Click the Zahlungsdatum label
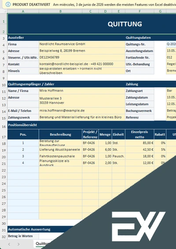 (139, 97)
